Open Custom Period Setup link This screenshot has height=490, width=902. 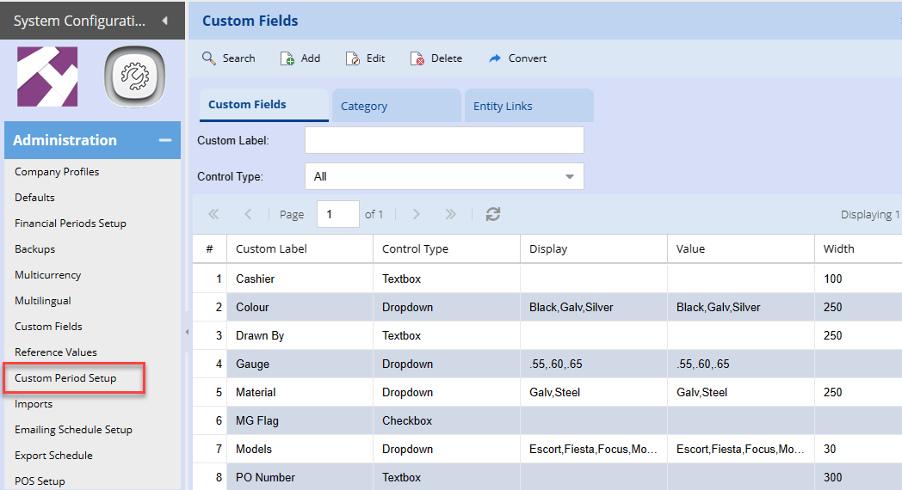click(65, 378)
